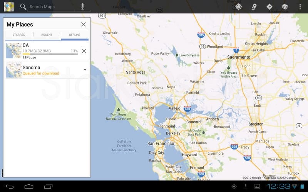
Task: Open the Directions icon
Action: [x=269, y=7]
